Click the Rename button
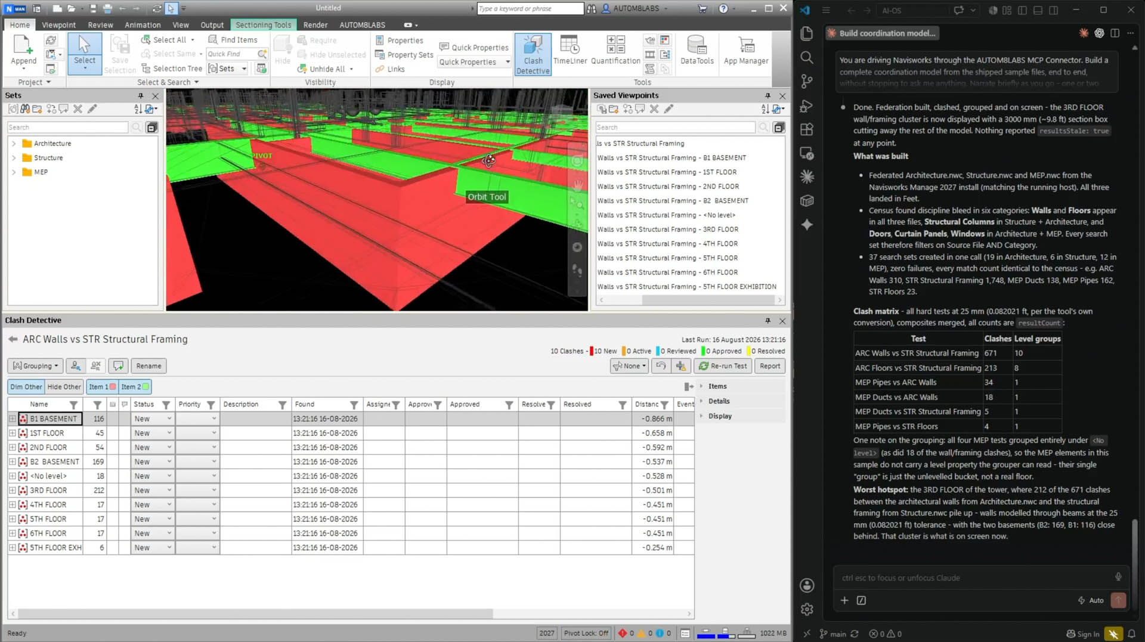This screenshot has height=642, width=1145. (148, 366)
